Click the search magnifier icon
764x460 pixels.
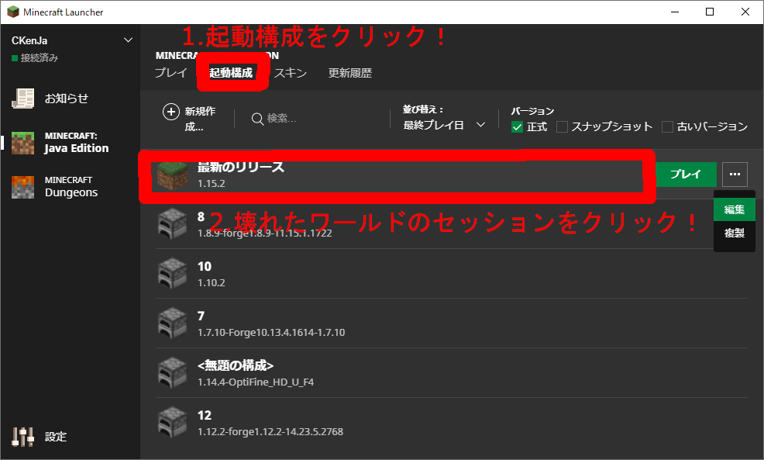point(257,119)
